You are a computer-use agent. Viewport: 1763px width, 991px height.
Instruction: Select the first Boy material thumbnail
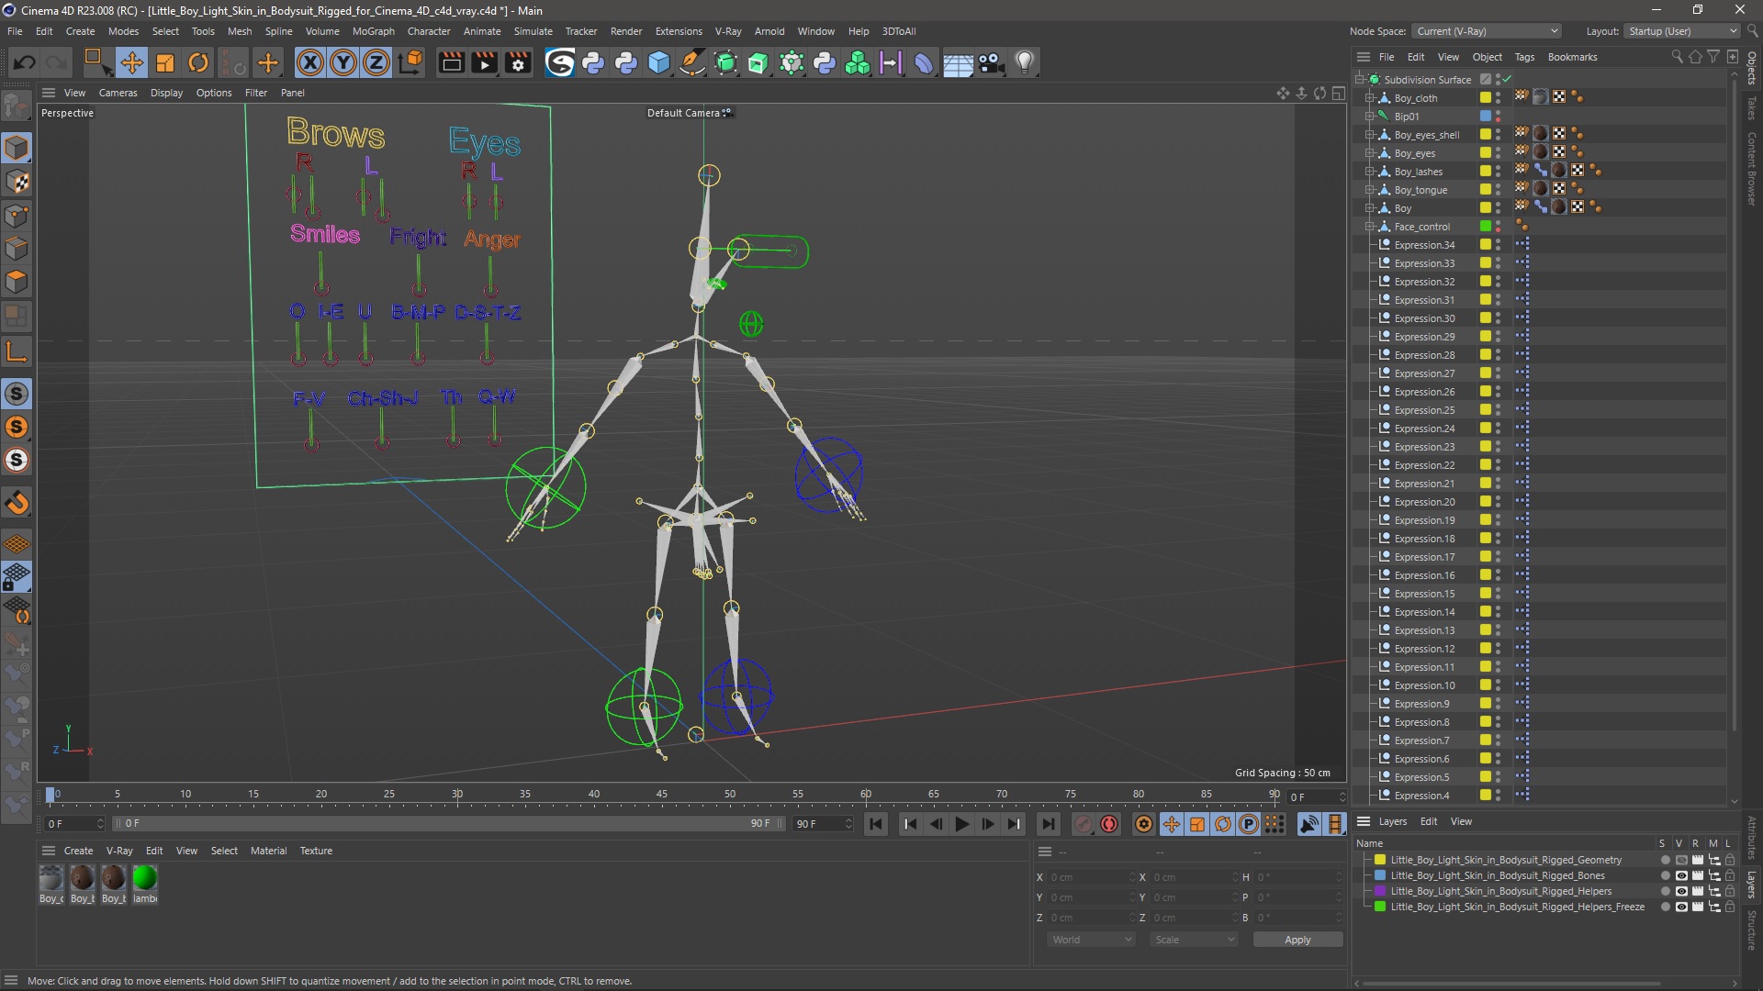tap(51, 878)
